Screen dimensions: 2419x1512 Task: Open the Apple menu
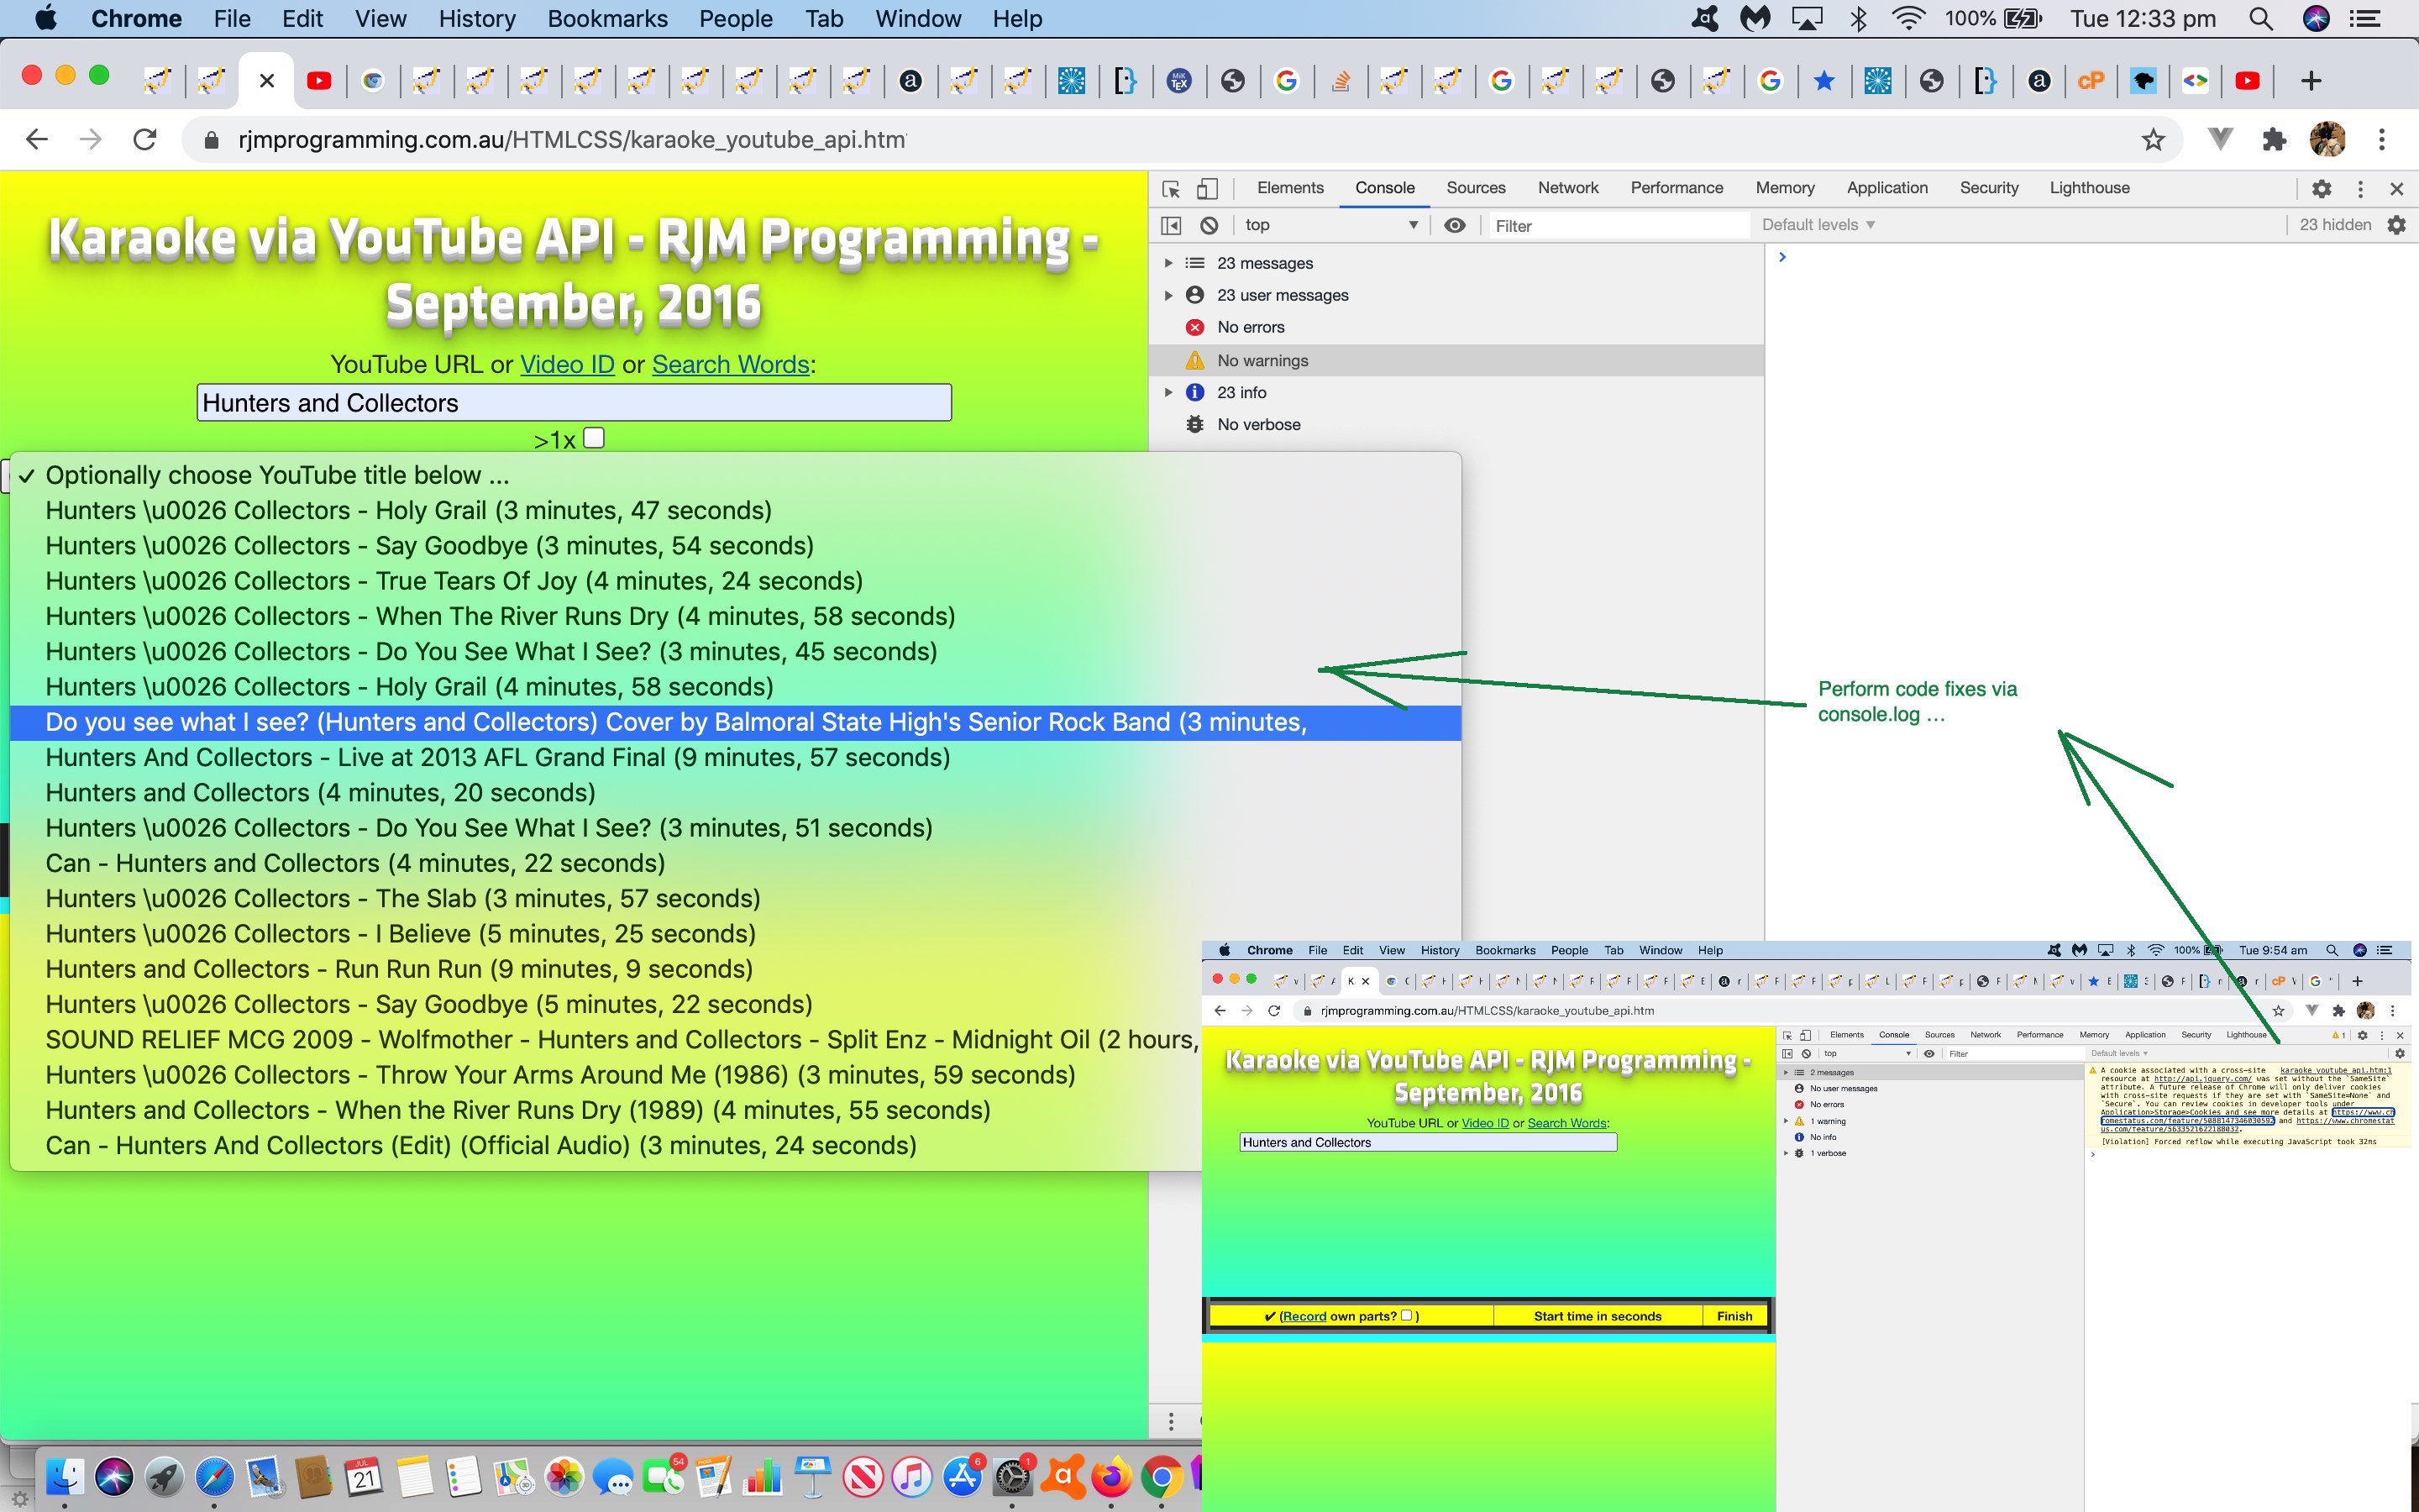46,18
